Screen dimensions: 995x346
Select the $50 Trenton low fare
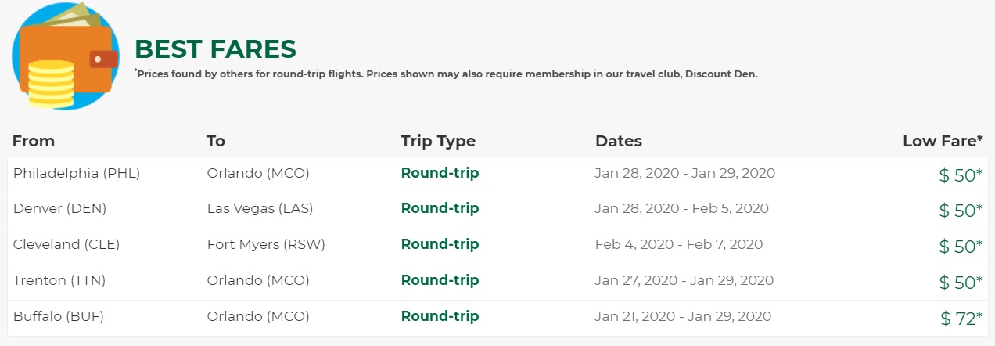tap(961, 283)
